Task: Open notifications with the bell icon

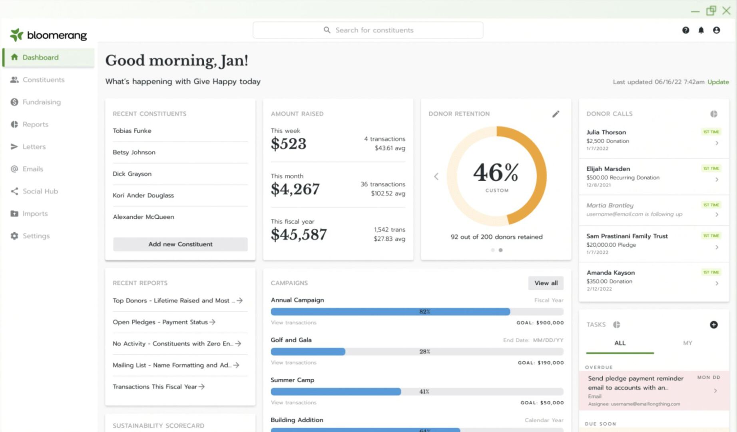Action: (x=701, y=30)
